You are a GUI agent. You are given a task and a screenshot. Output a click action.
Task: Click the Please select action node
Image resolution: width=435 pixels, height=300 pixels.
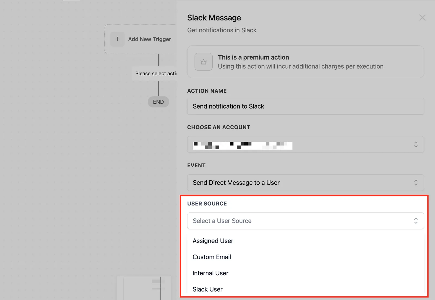coord(154,73)
